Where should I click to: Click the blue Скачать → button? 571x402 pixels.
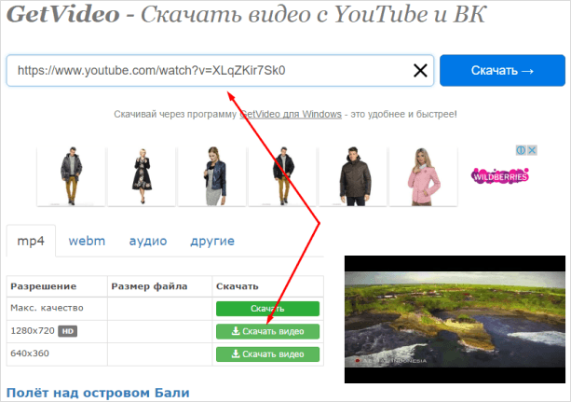502,70
